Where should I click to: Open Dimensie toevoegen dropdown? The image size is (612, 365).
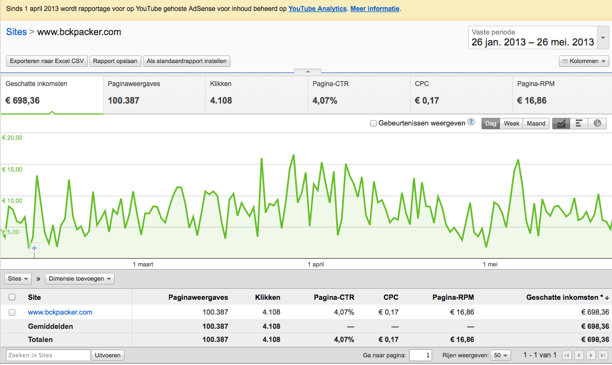pyautogui.click(x=80, y=279)
